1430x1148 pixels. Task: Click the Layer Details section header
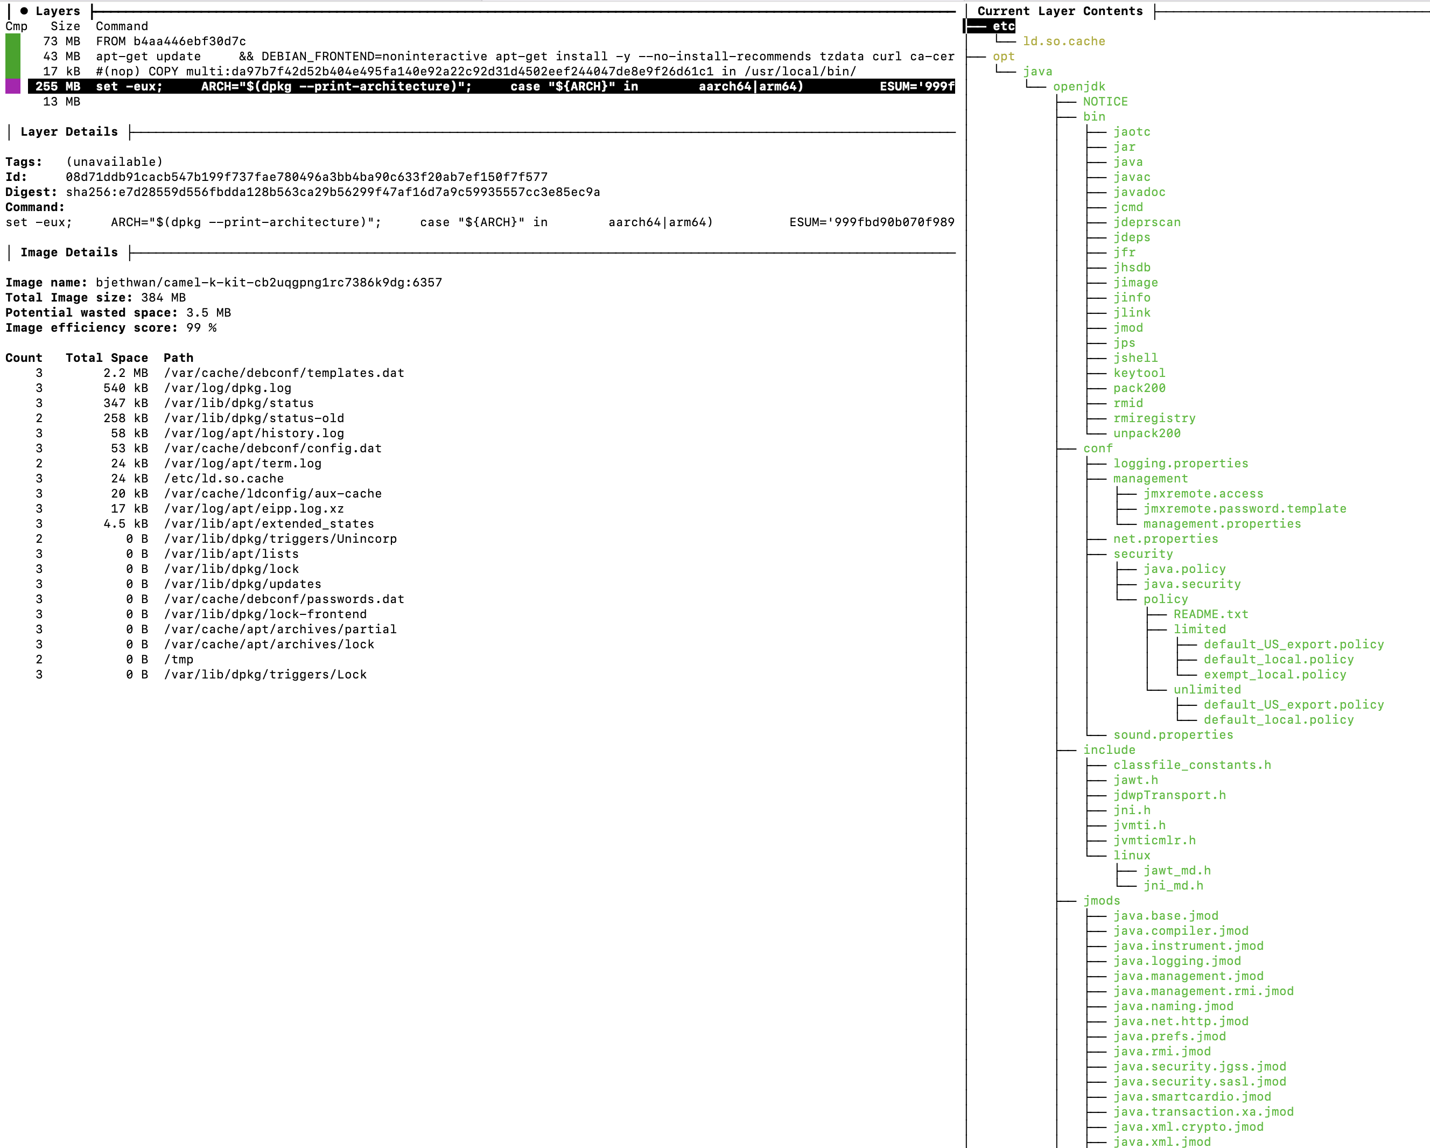pos(69,131)
